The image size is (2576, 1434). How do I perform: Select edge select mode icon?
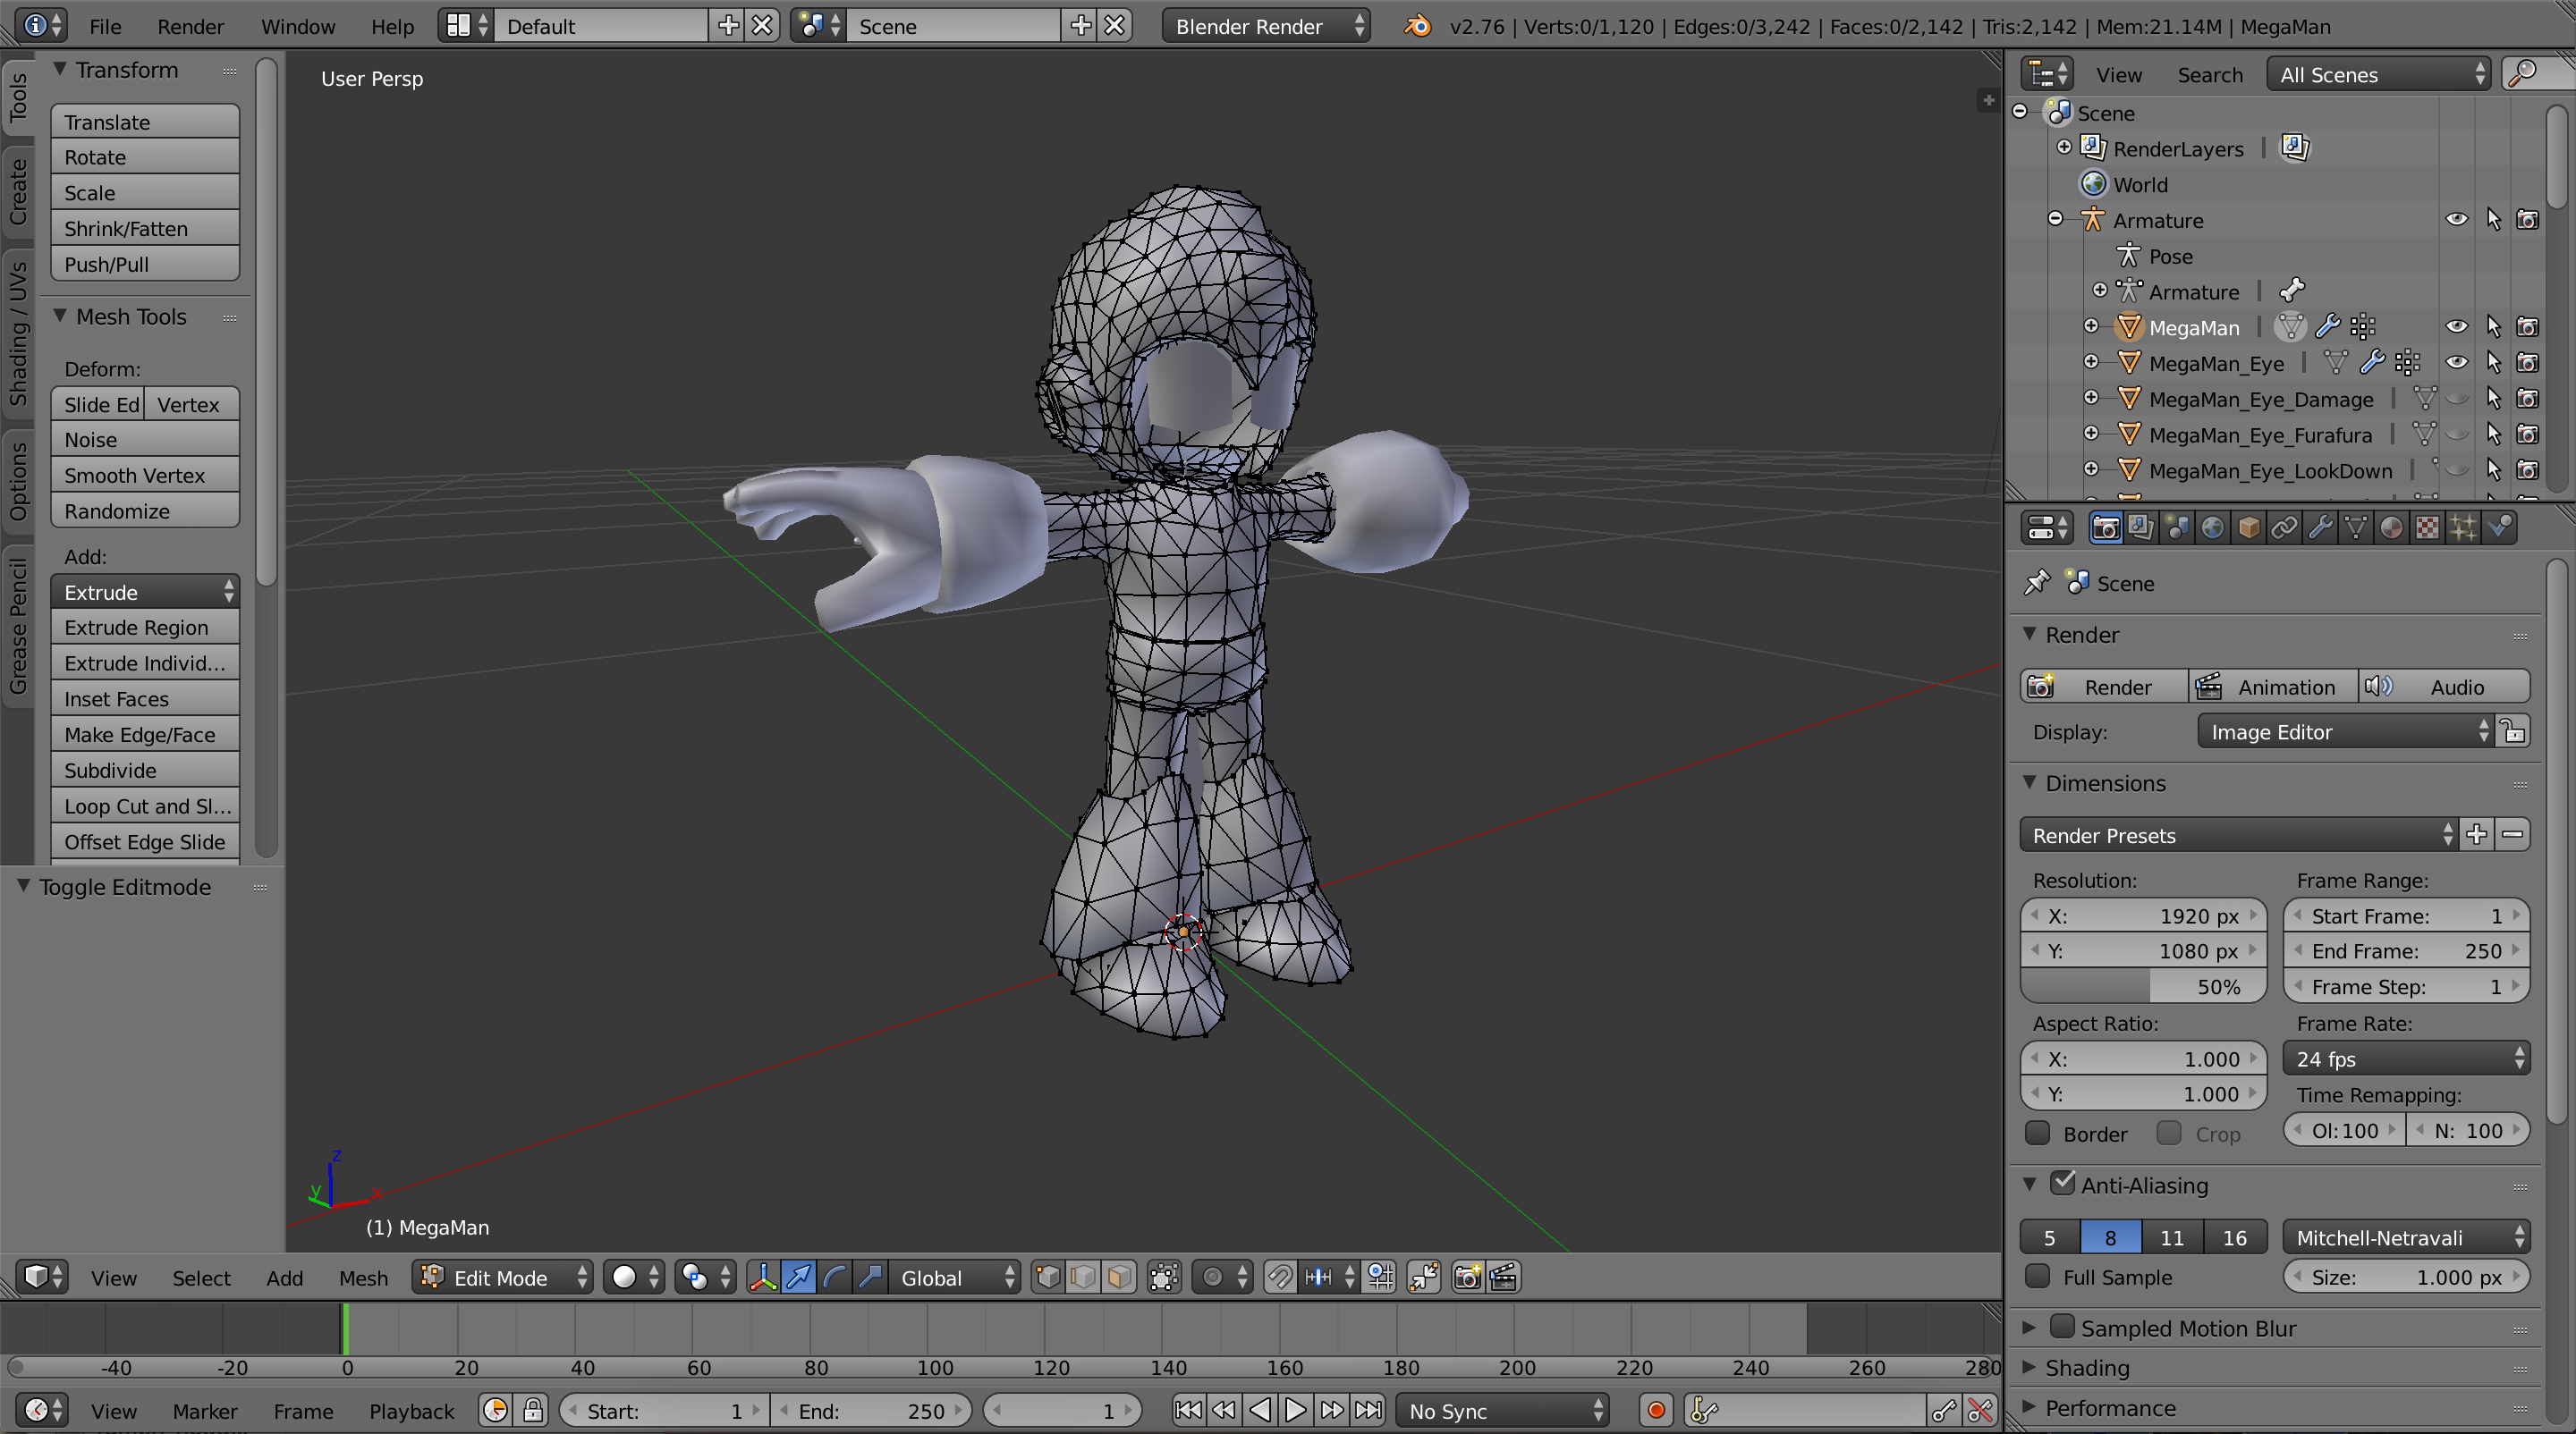1084,1278
